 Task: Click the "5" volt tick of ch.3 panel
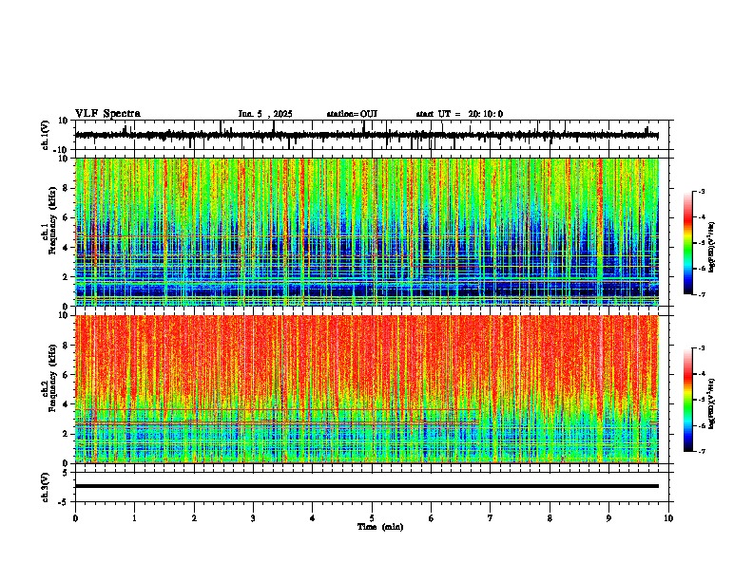[x=66, y=473]
